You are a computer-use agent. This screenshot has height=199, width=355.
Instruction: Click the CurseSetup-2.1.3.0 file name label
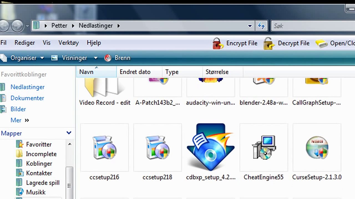(x=317, y=177)
